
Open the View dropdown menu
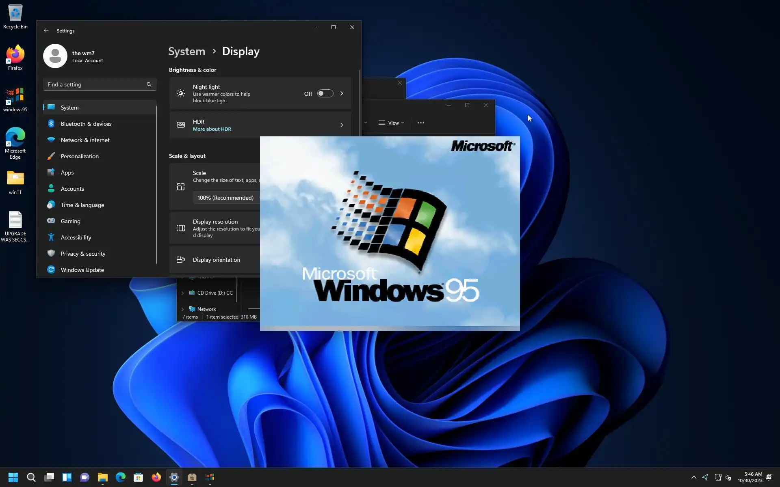click(x=391, y=123)
